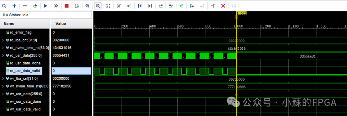Go to previous transition green icon
This screenshot has height=116, width=347.
click(160, 6)
